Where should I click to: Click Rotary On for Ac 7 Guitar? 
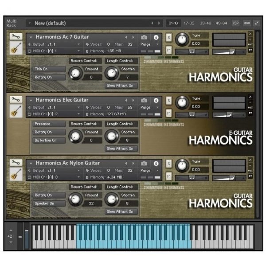tap(49, 77)
